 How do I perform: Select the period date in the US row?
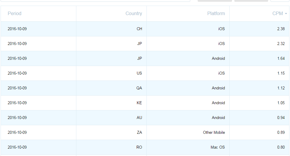coord(17,73)
